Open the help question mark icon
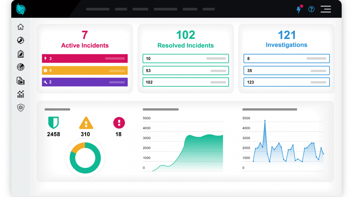The height and width of the screenshot is (197, 353). (311, 9)
